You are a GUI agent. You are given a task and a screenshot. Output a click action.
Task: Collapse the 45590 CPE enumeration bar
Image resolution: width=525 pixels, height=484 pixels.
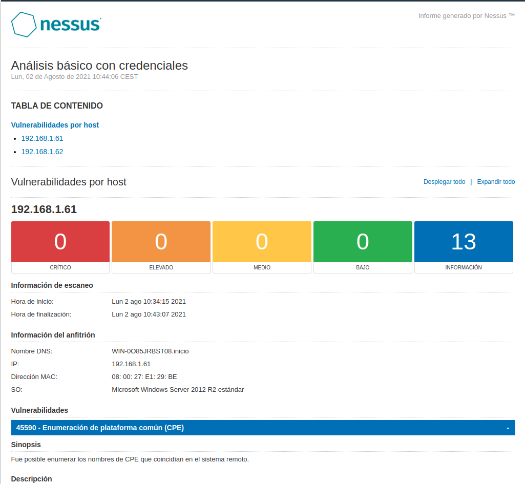pyautogui.click(x=263, y=428)
